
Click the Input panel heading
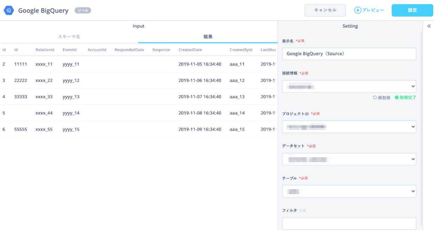coord(138,26)
